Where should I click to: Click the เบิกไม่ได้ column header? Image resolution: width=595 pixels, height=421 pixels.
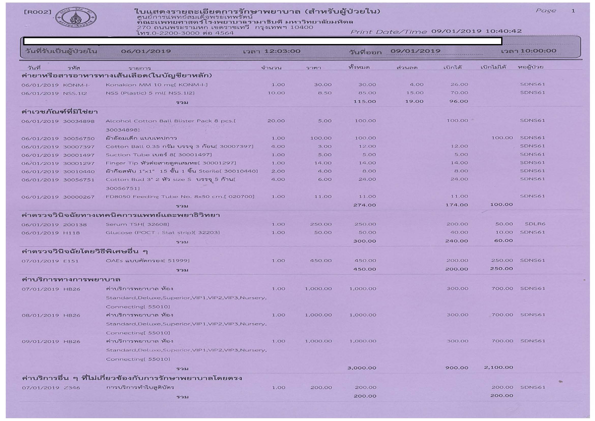click(x=493, y=67)
